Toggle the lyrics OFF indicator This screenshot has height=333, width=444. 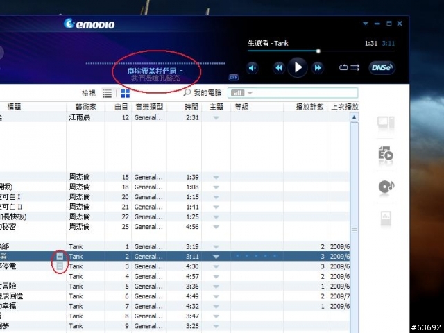[234, 77]
